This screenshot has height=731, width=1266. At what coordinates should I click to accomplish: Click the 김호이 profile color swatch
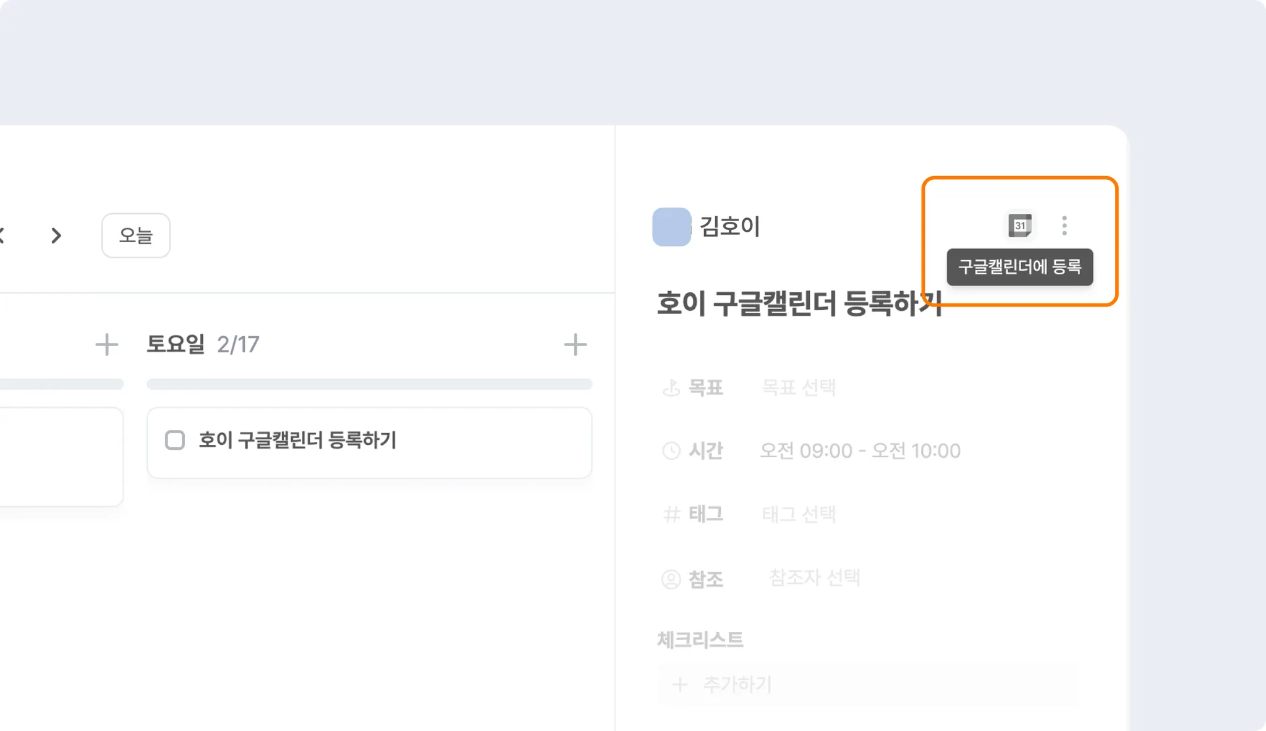click(x=671, y=227)
